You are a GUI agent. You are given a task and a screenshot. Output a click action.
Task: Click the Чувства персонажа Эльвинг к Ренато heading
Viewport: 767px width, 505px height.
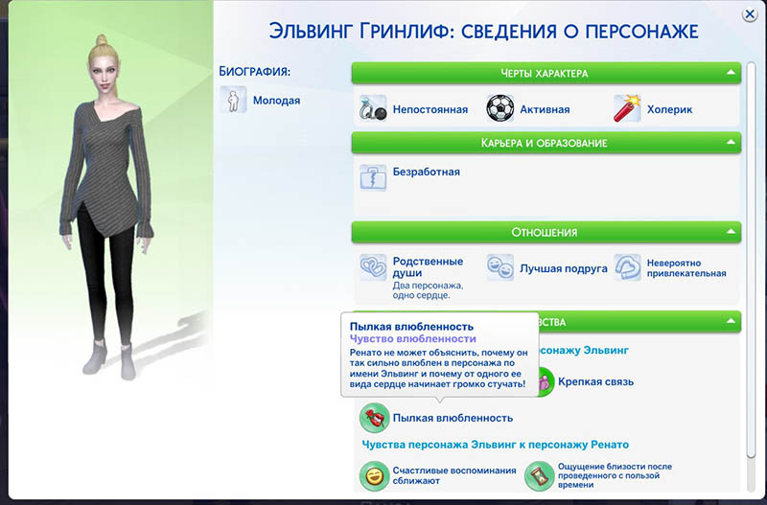point(495,445)
